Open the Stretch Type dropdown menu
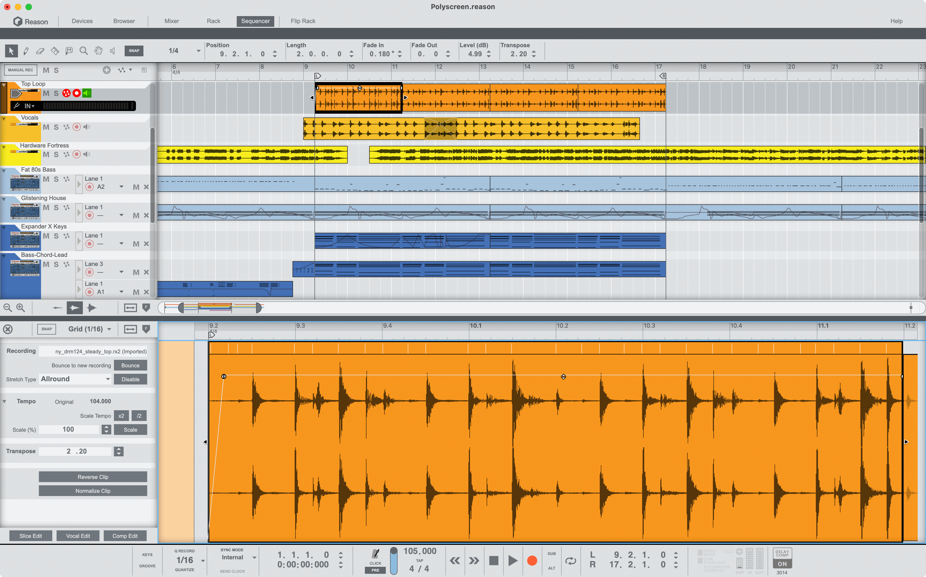Screen dimensions: 926x577 [75, 379]
